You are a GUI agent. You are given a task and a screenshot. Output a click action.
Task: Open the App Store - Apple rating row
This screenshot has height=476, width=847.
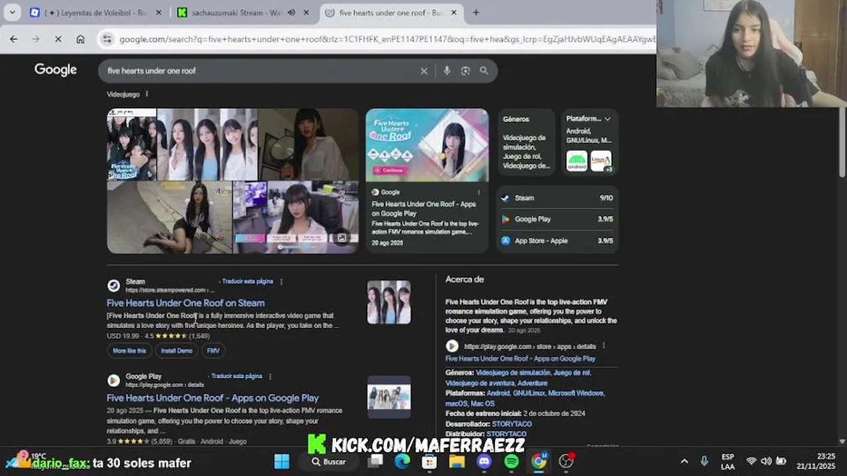point(557,241)
